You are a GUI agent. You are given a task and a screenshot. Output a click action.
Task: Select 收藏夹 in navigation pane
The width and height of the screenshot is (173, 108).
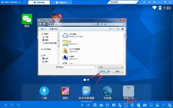click(x=45, y=34)
